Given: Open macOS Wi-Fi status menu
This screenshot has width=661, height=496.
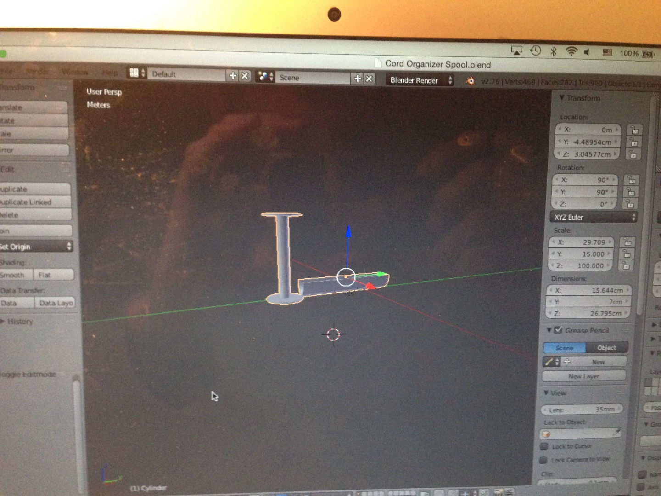Looking at the screenshot, I should 571,51.
